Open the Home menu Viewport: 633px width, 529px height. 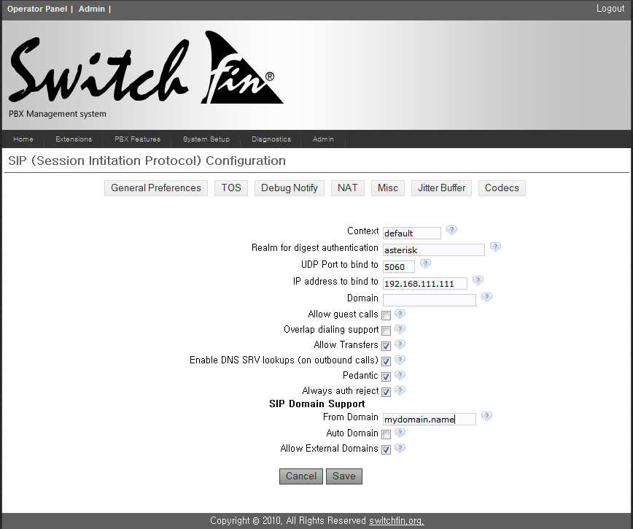(23, 139)
